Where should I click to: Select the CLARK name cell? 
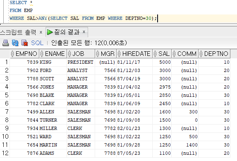coord(53,103)
